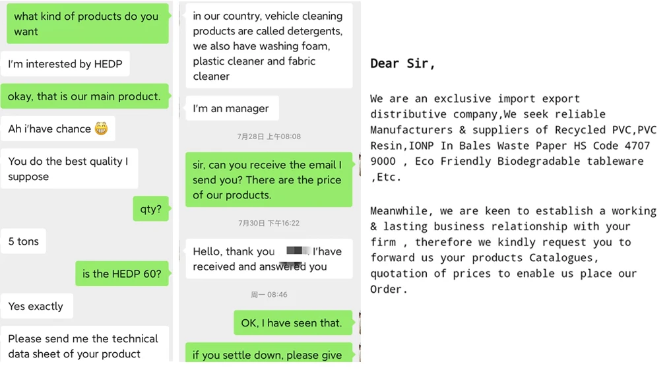Click the 7月28日 上午08:08 timestamp

(269, 137)
